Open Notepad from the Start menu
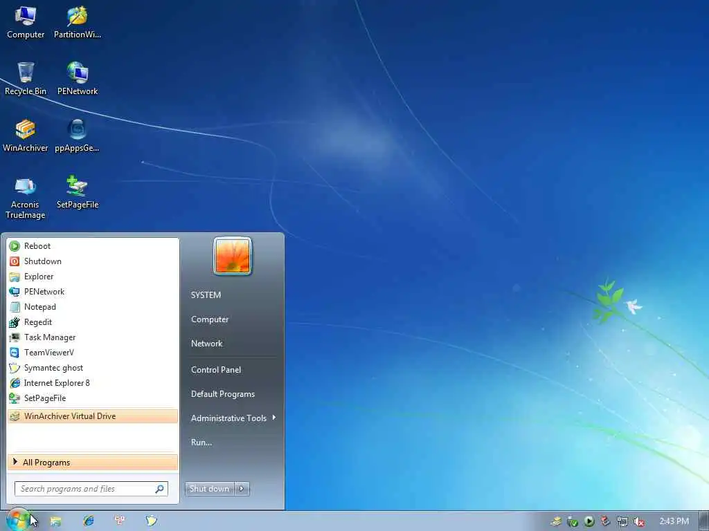 coord(93,307)
